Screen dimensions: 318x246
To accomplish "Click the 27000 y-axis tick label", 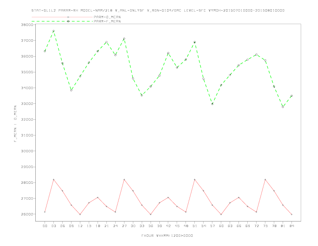I will pyautogui.click(x=27, y=198).
